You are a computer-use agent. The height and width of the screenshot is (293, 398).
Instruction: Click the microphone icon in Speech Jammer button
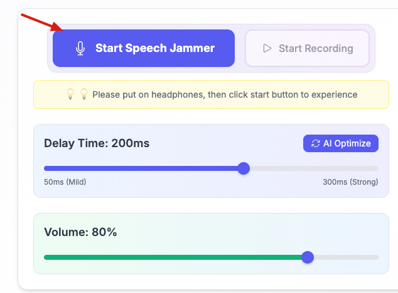80,48
